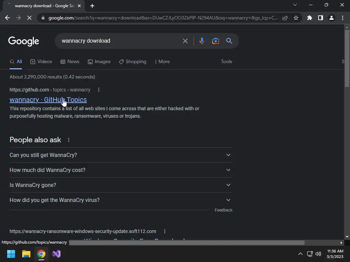Open the Chrome extensions menu

click(x=310, y=18)
